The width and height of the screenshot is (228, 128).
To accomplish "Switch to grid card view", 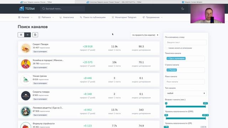I will click(x=21, y=35).
